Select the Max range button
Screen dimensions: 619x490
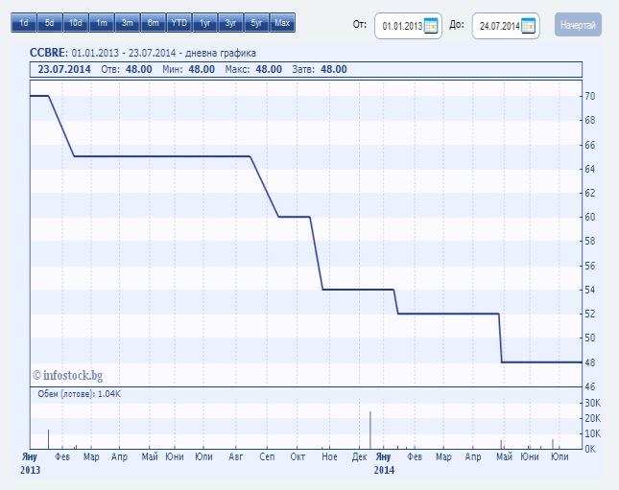pos(283,23)
